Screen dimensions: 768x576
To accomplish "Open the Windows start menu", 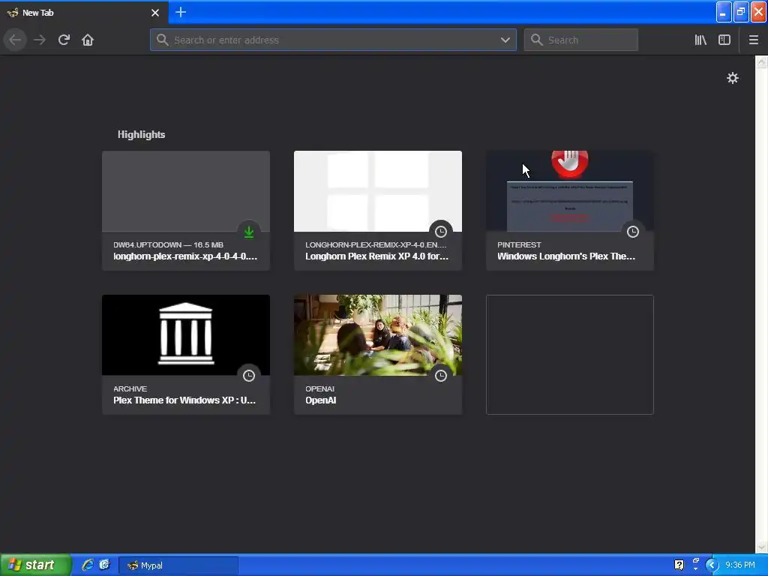I will pos(36,565).
